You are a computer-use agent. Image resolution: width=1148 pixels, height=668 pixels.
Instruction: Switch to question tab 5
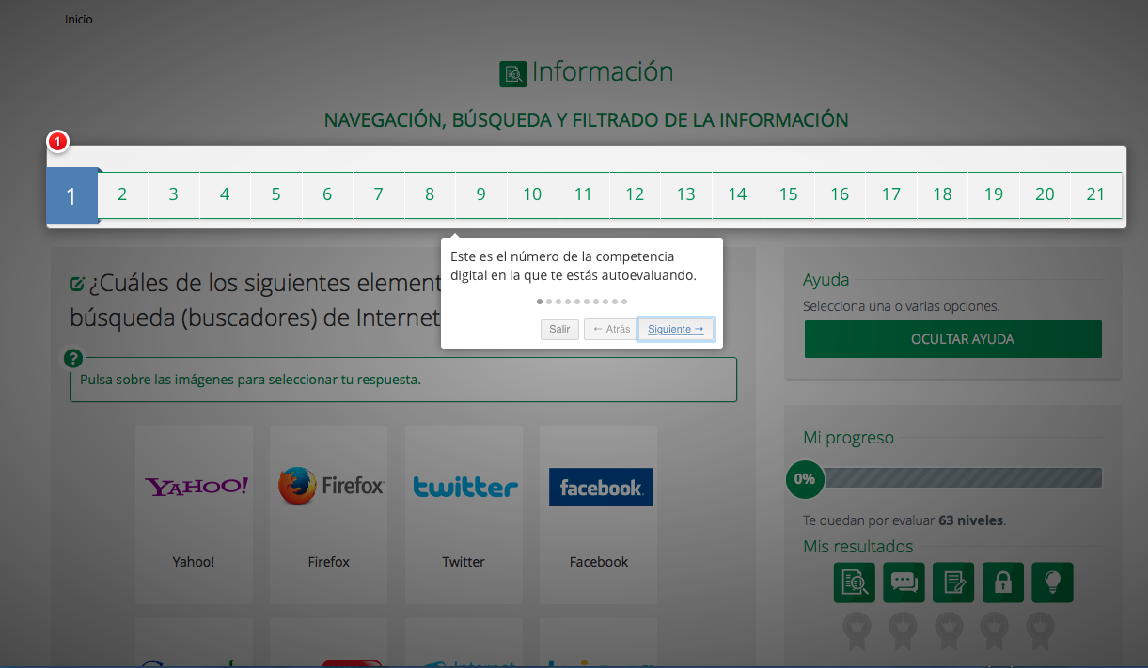click(x=275, y=194)
